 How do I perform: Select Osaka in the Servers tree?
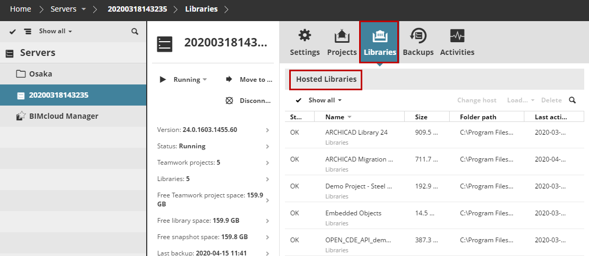click(73, 74)
